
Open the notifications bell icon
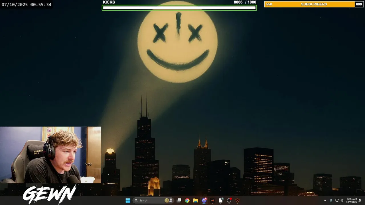pyautogui.click(x=360, y=200)
